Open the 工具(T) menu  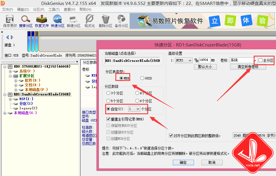54,10
